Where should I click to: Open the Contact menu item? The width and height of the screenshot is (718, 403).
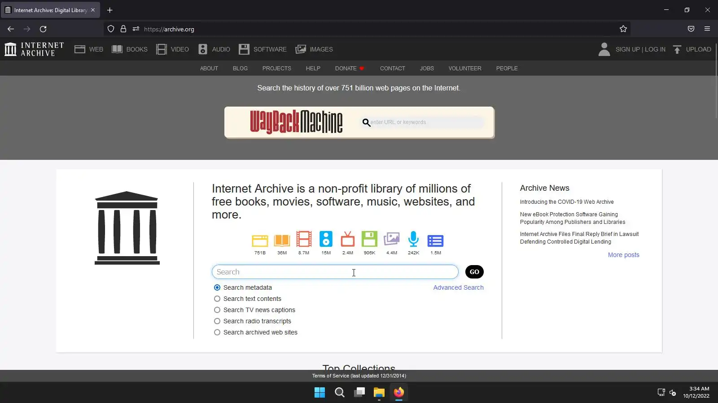point(393,69)
